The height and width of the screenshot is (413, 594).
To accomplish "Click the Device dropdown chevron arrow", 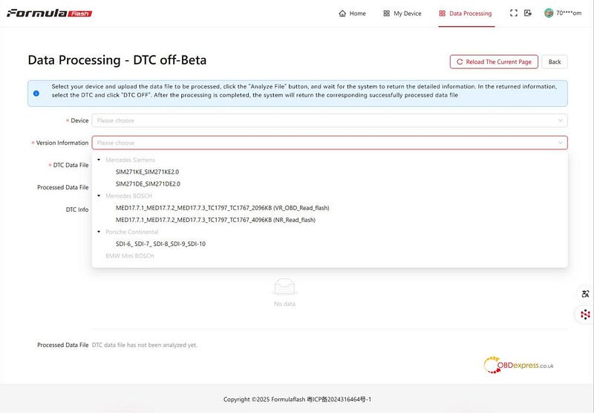I will 560,120.
